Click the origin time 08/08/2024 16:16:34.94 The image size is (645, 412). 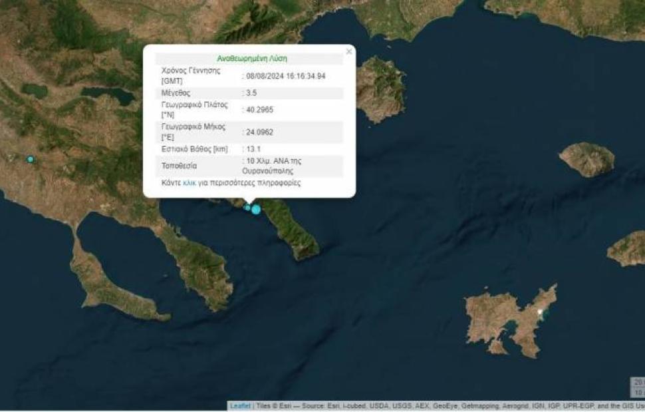click(286, 77)
